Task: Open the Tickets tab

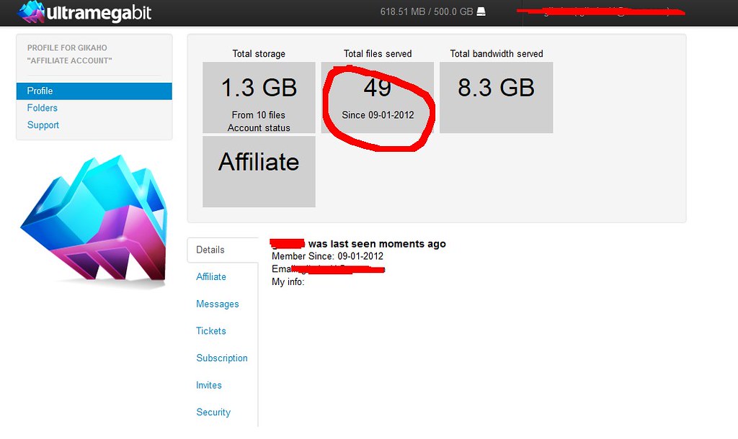Action: [211, 331]
